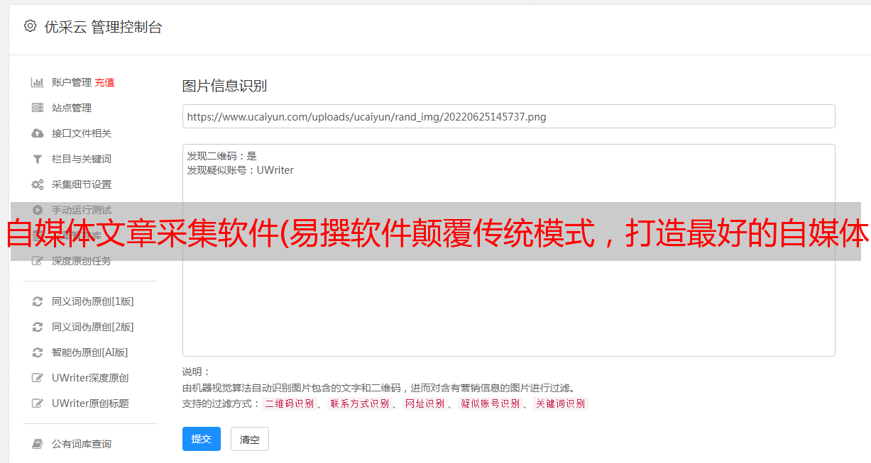Click the server icon next to 站点管理
Screen dimensions: 871x463
click(x=38, y=108)
